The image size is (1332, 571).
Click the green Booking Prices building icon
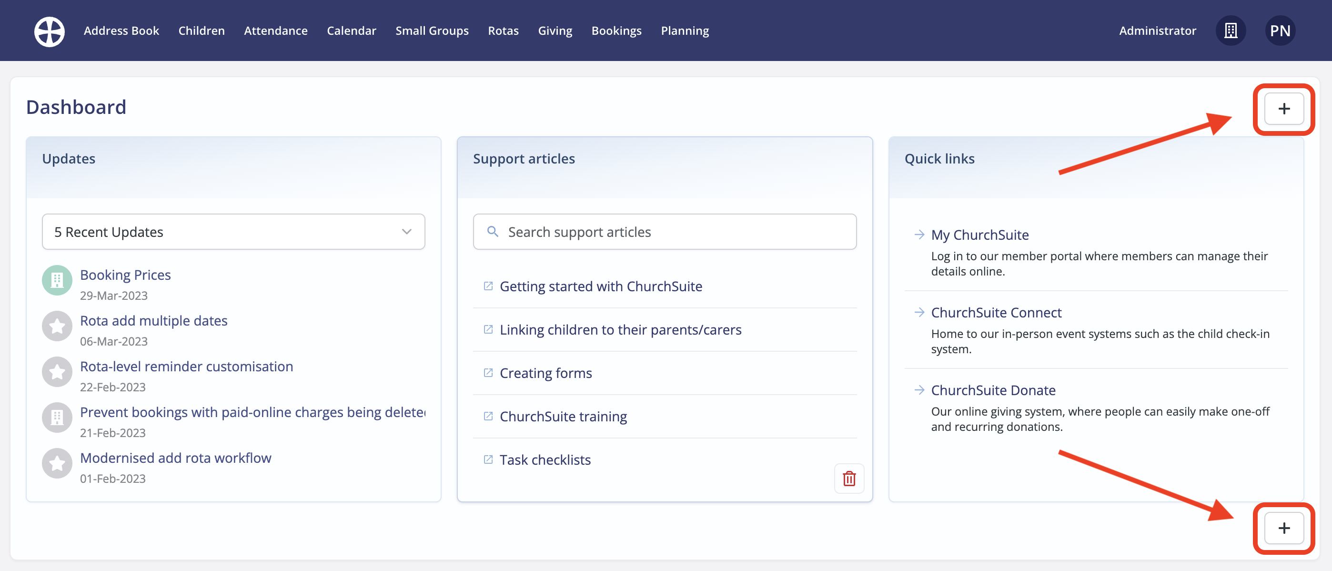click(x=57, y=280)
